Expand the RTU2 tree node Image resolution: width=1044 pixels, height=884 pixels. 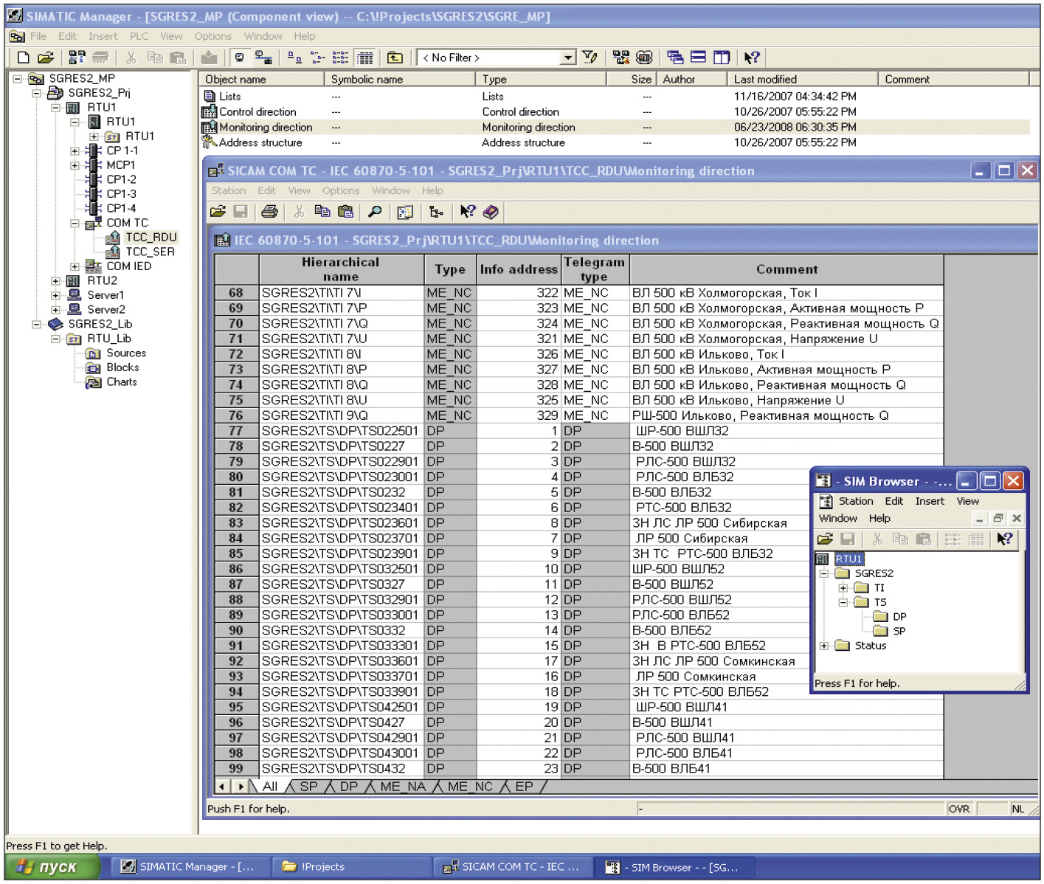(x=55, y=281)
